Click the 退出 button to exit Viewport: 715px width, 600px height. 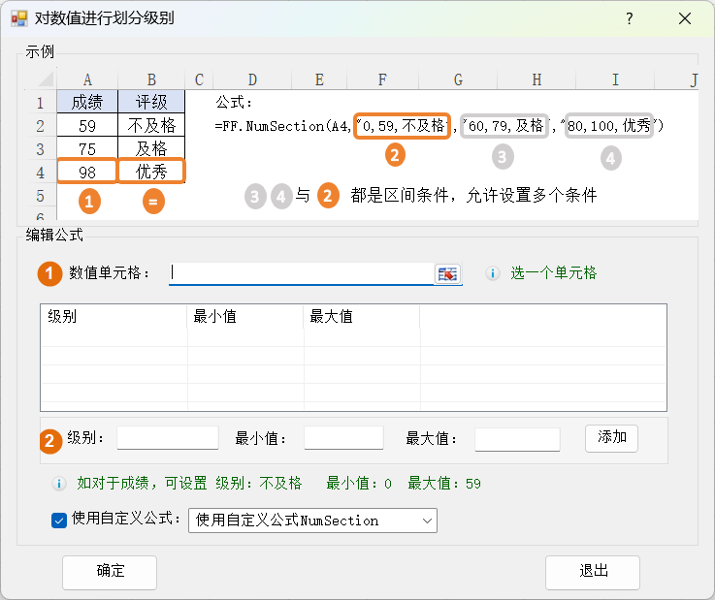click(x=592, y=572)
